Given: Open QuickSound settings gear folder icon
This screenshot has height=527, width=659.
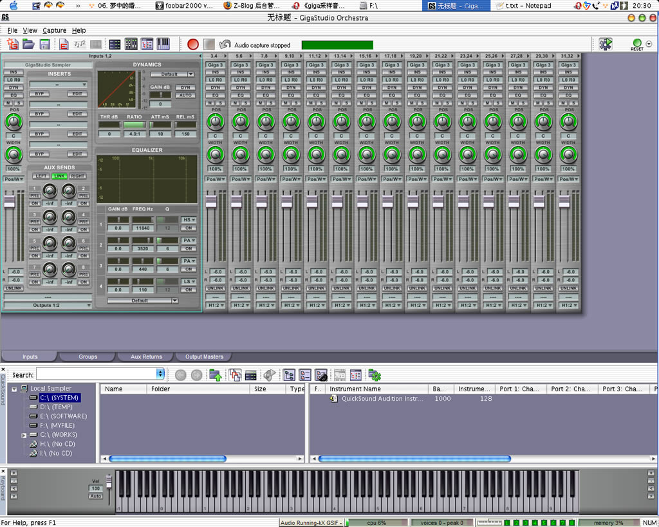Looking at the screenshot, I should tap(375, 375).
